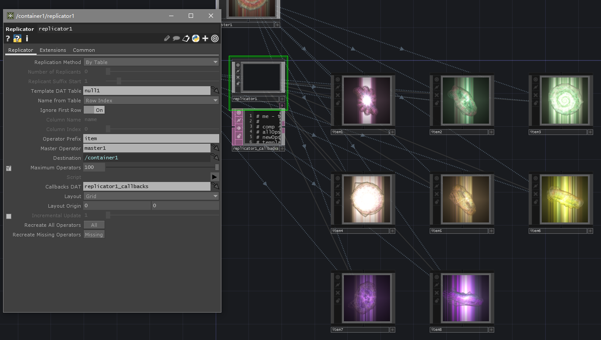Click the copy parameters clipboard icon
The width and height of the screenshot is (601, 340).
tap(186, 38)
